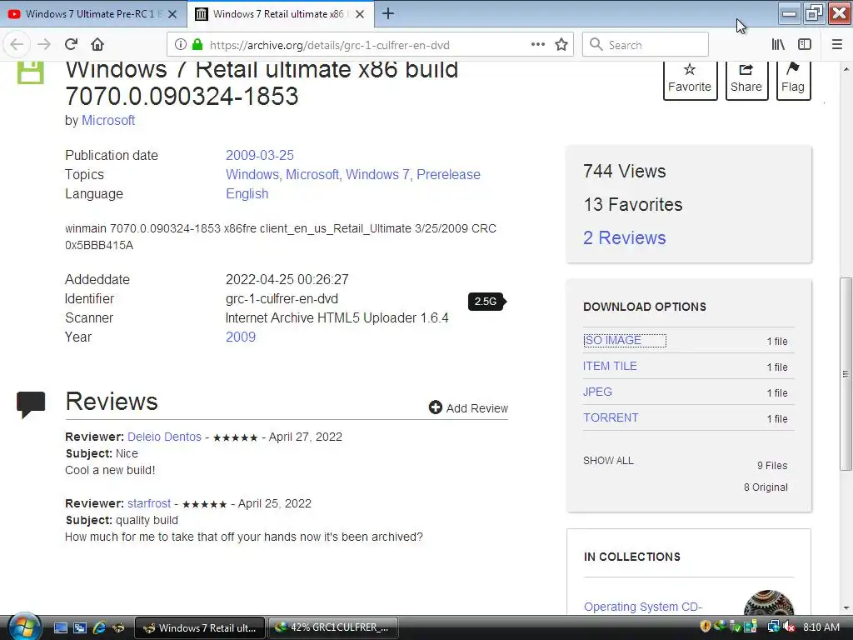Click the Add Review plus icon
This screenshot has height=640, width=853.
[x=435, y=407]
